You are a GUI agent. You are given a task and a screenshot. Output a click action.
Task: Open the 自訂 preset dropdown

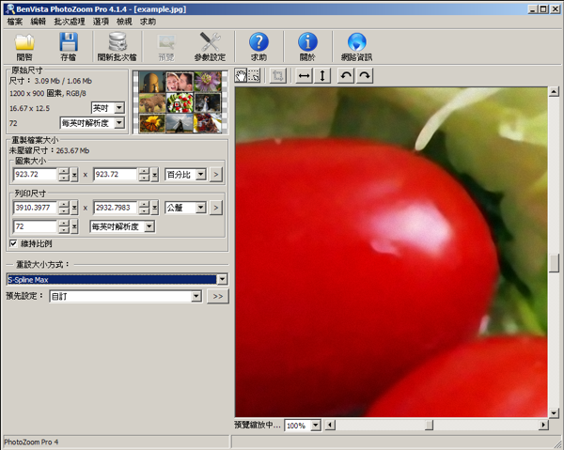point(196,296)
